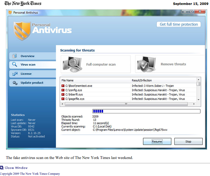
Task: Select row C:\hiberfil.sys
Action: 128,94
